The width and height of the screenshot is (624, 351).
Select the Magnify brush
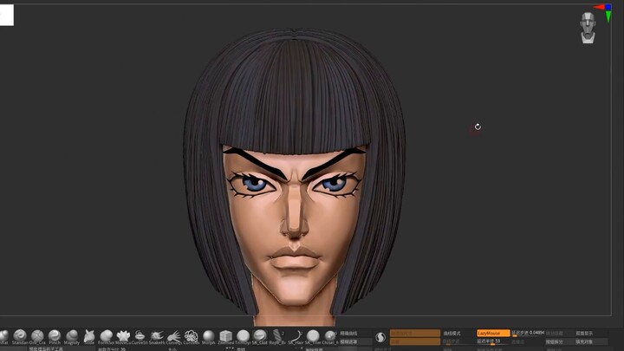71,336
